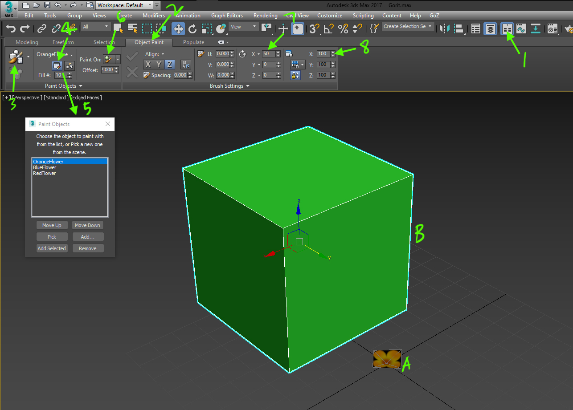
Task: Toggle the Y align axis button
Action: click(158, 64)
